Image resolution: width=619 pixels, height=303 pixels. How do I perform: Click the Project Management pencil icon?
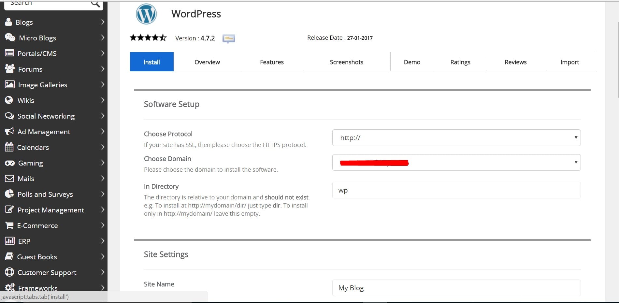coord(9,209)
